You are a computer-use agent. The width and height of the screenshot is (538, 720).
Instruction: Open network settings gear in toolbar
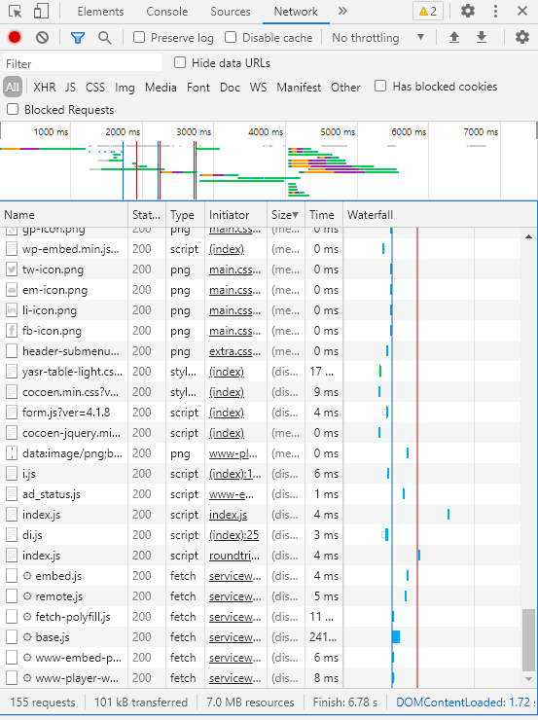[522, 37]
